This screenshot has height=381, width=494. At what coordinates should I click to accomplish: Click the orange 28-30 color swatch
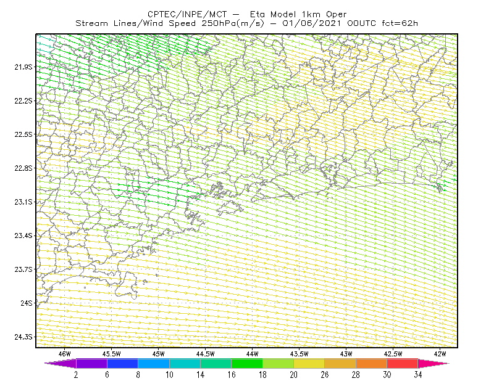(x=372, y=363)
